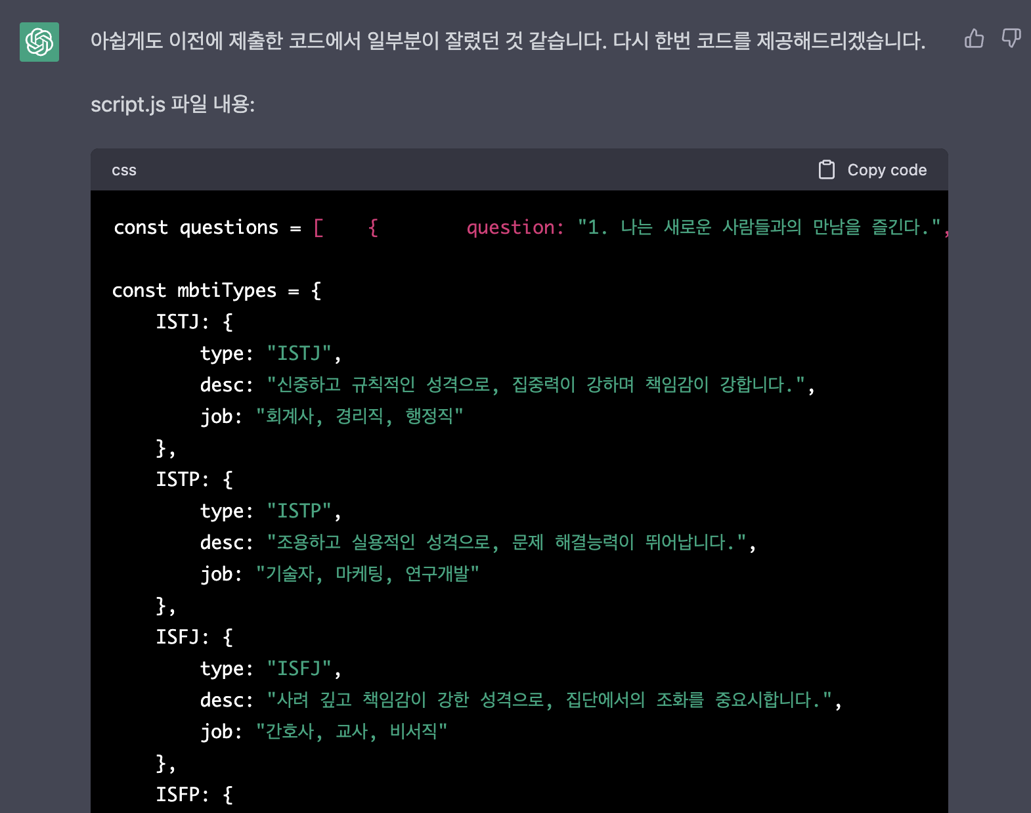Screen dimensions: 1031x813
Task: Click the job line with 회계사, 경리직, 행정직
Action: click(x=332, y=416)
